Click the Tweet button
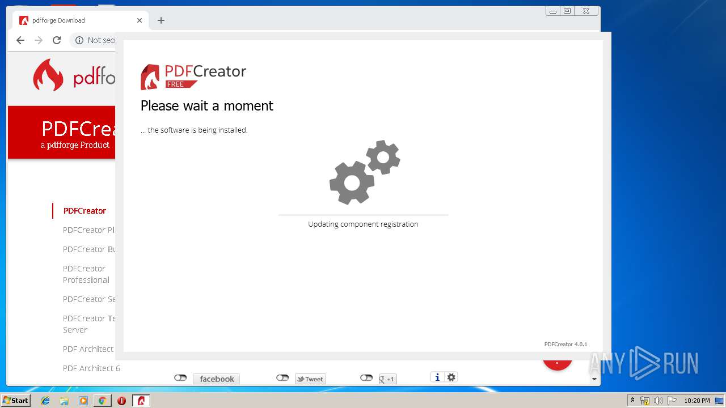Screen dimensions: 726x408 [310, 379]
